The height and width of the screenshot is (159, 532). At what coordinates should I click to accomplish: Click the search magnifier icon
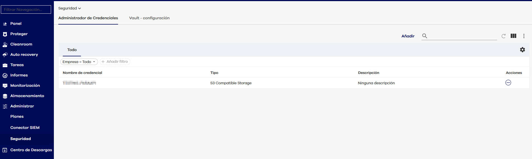coord(425,36)
